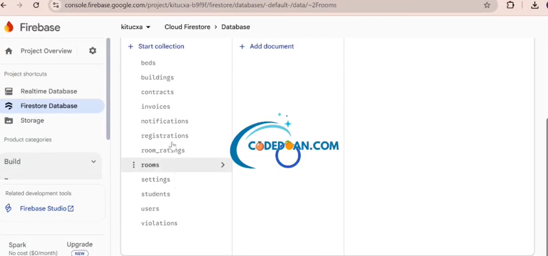This screenshot has width=548, height=256.
Task: Select the room_ratings collection
Action: pyautogui.click(x=163, y=150)
